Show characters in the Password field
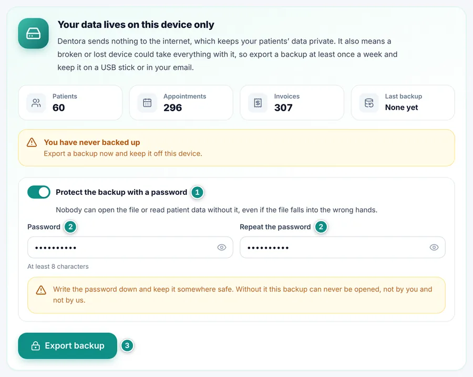Screen dimensions: 473x377 click(222, 247)
